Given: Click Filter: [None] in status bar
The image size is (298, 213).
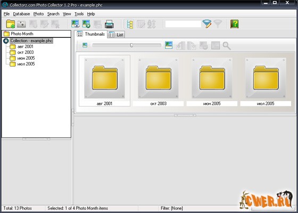Looking at the screenshot, I should click(x=171, y=208).
